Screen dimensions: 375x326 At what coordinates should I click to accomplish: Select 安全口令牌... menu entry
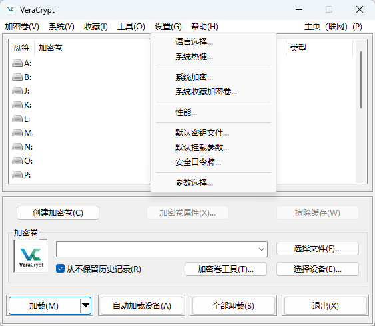[213, 162]
